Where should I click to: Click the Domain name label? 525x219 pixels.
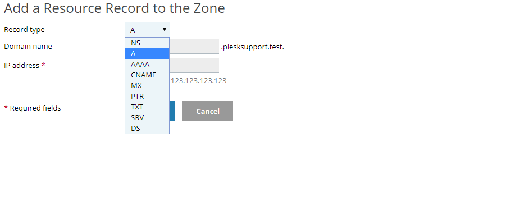coord(28,46)
